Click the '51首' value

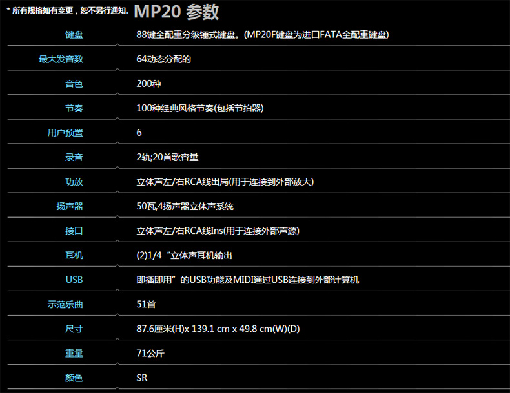[x=146, y=304]
